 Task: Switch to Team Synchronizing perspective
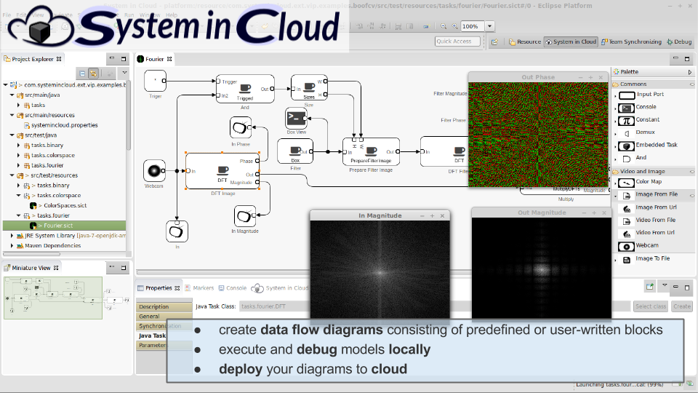631,42
